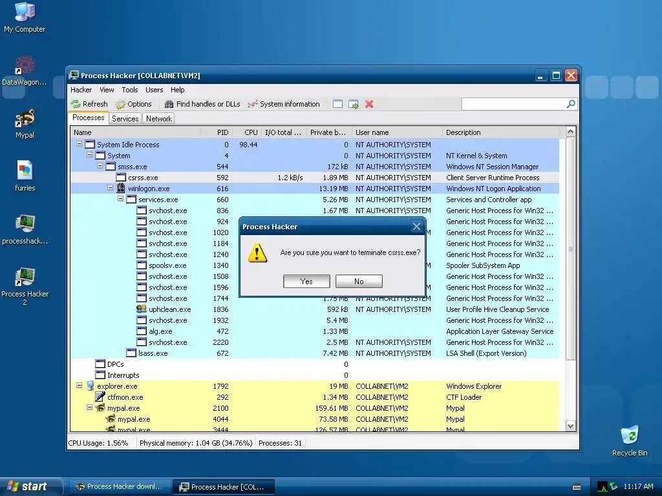Click CPU Usage in status bar

coord(98,443)
